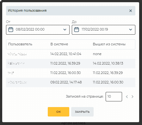Image resolution: width=142 pixels, height=125 pixels.
Task: Select the logout time 14.02.2022, 10:38:13
Action: point(108,63)
